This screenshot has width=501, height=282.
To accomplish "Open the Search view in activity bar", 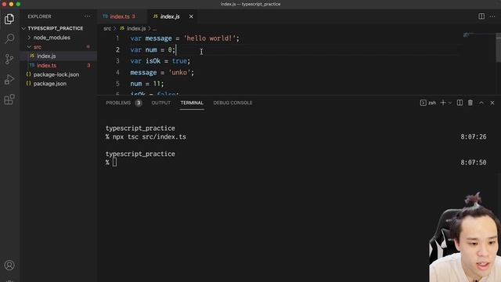I will coord(9,38).
